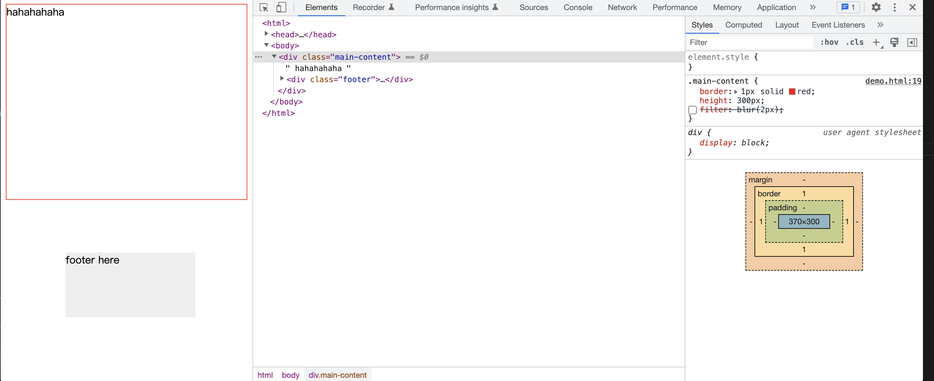The height and width of the screenshot is (381, 934).
Task: Click the issues counter badge
Action: tap(848, 7)
